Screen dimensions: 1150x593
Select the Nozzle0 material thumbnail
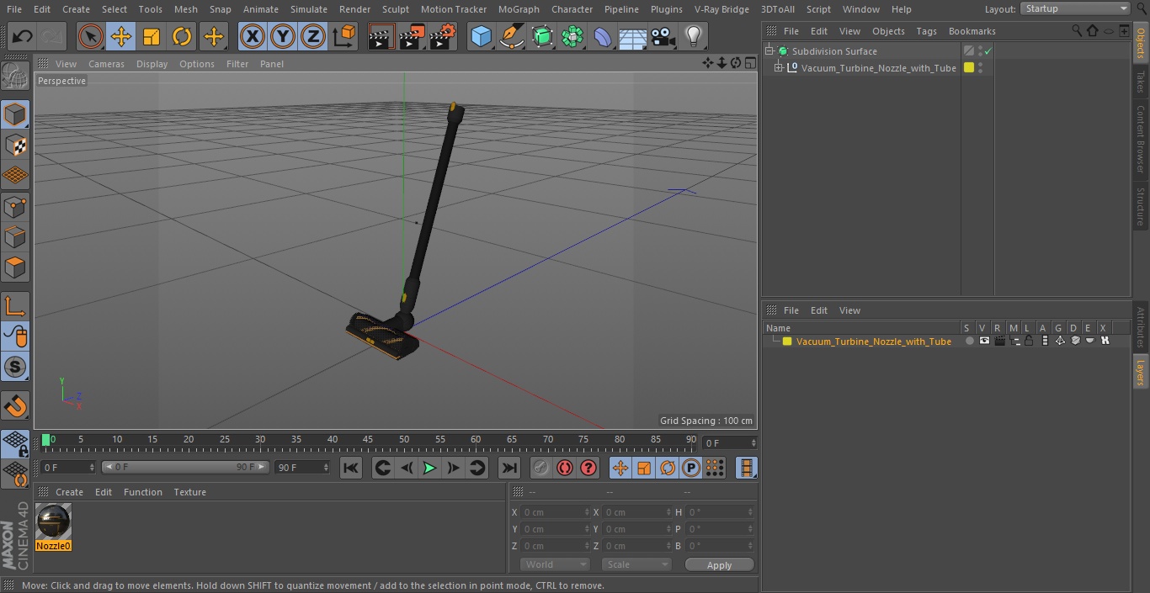[54, 522]
